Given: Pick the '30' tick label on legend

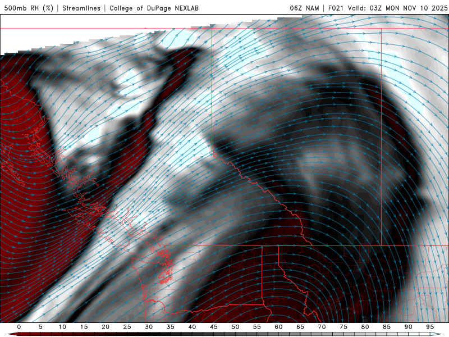Looking at the screenshot, I should click(x=149, y=327).
